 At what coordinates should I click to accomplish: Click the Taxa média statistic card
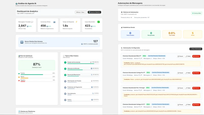pos(172,34)
